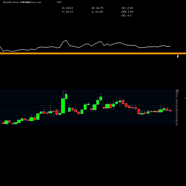This screenshot has height=186, width=186.
Task: Click the last red candlestick on the right
Action: coord(170,110)
